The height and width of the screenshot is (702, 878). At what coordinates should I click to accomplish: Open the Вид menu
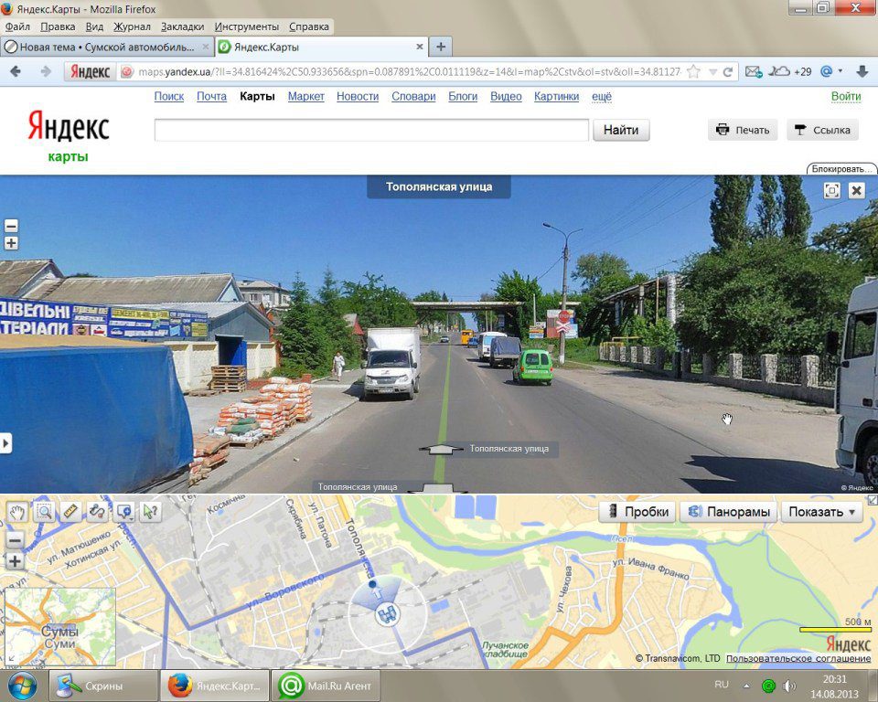94,27
